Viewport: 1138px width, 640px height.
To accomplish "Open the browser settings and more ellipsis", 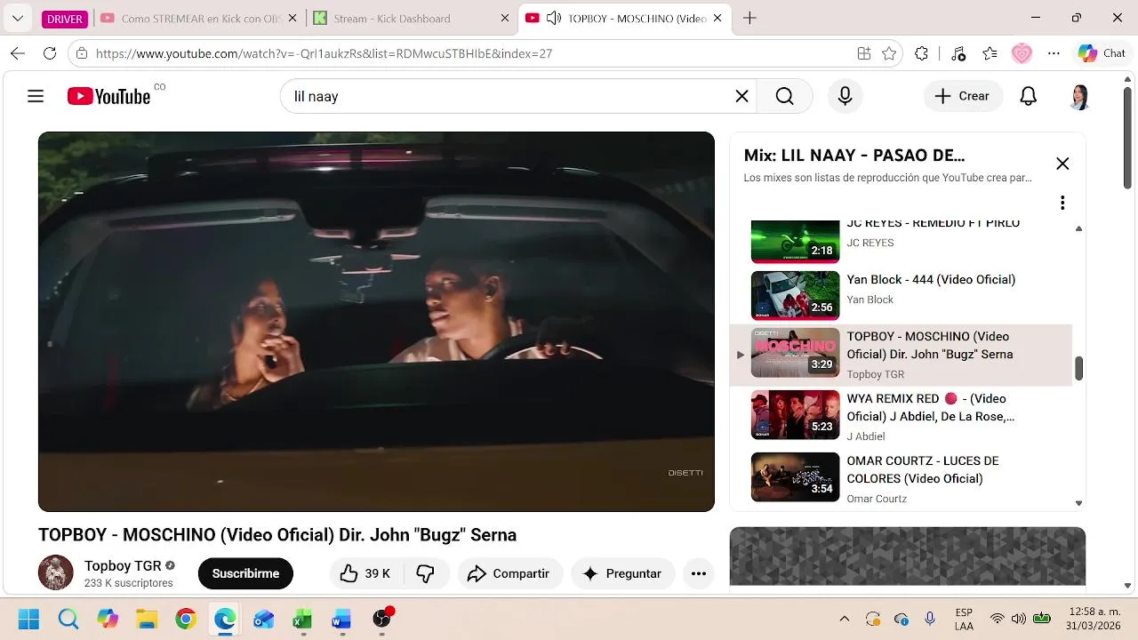I will click(x=1054, y=53).
